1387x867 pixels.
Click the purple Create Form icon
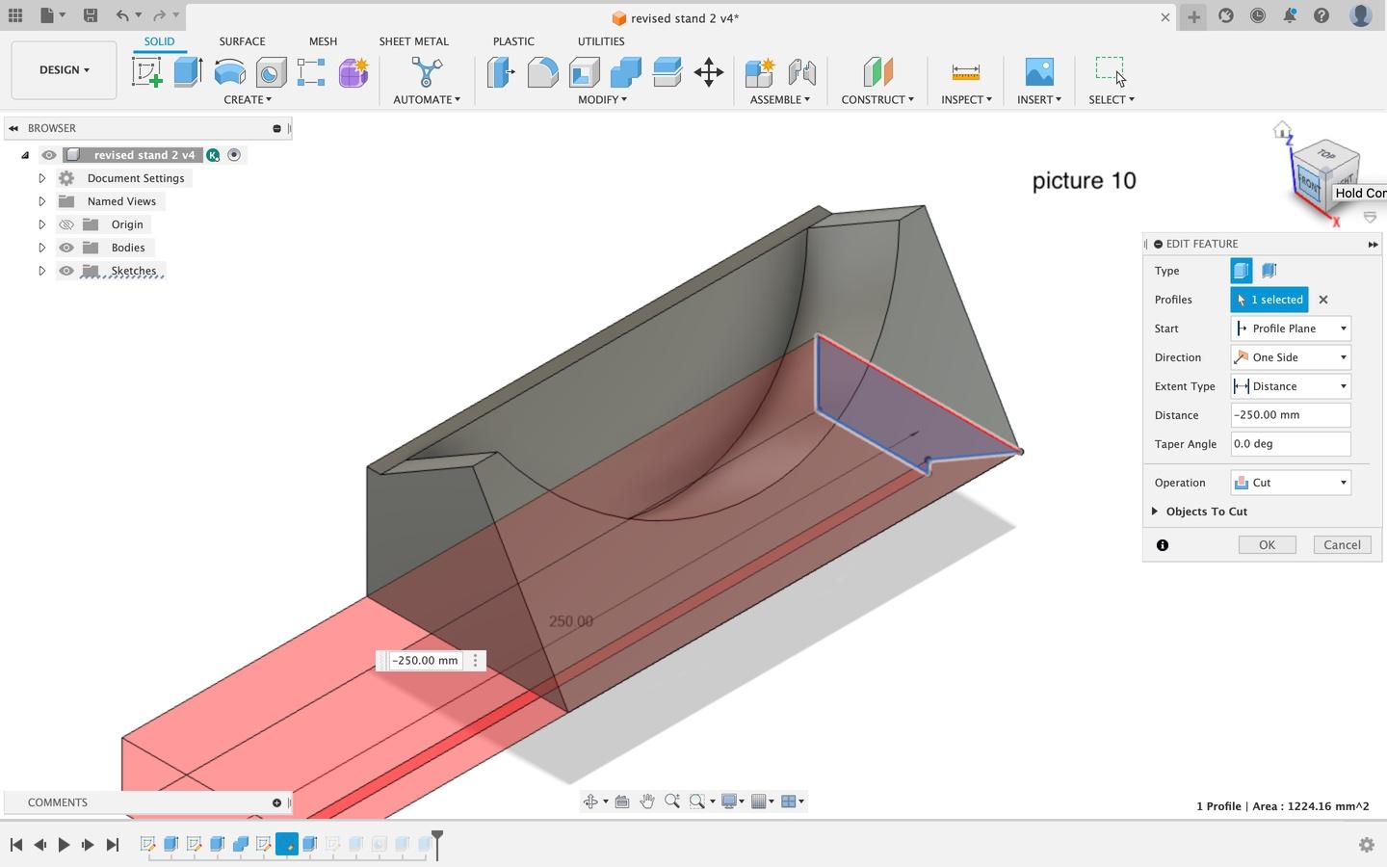[353, 72]
